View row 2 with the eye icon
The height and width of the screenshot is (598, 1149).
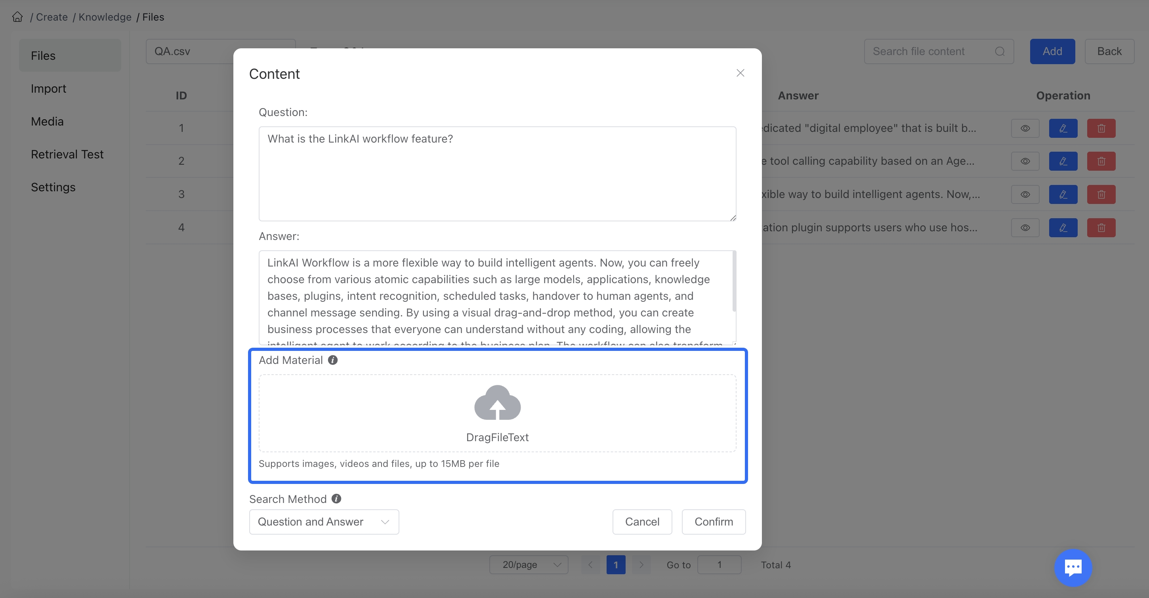pyautogui.click(x=1025, y=161)
